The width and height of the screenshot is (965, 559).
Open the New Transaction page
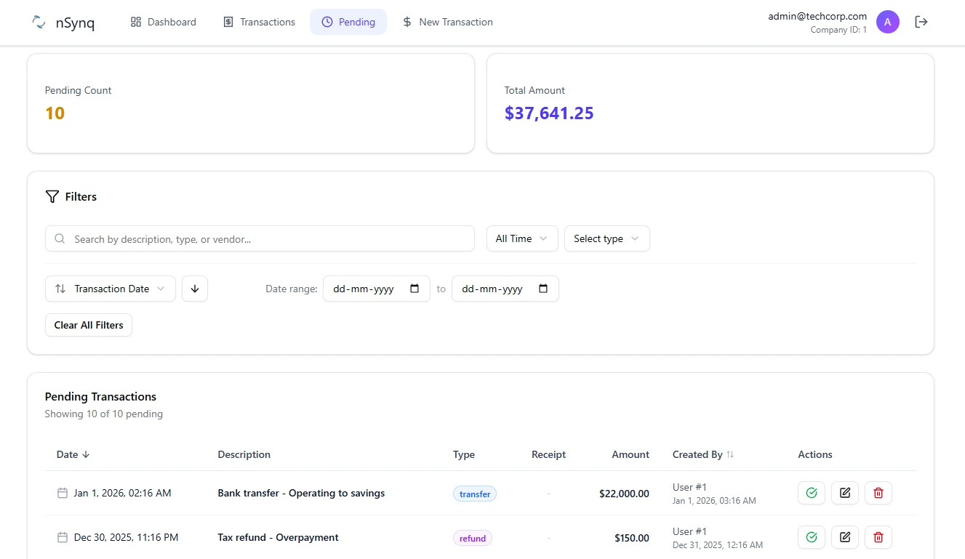[x=447, y=22]
